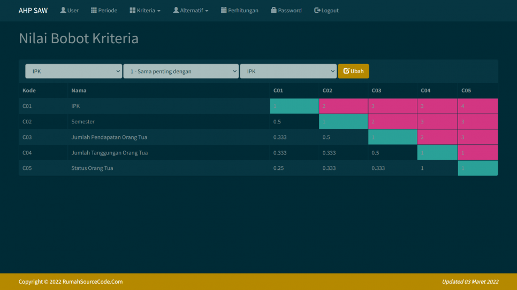
Task: Click the Perhitungan calendar icon
Action: 224,10
